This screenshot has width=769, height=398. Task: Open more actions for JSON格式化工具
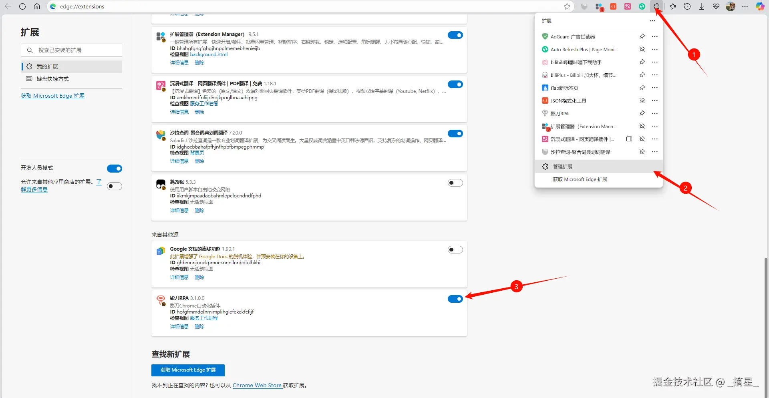click(655, 101)
